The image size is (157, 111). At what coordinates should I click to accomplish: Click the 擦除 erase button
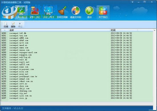13,25
